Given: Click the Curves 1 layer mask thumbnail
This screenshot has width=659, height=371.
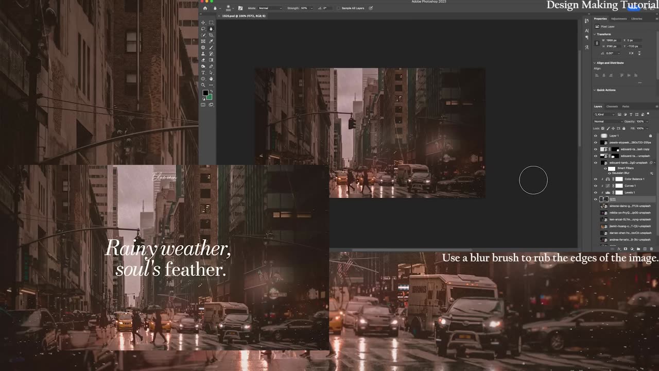Looking at the screenshot, I should (x=619, y=185).
